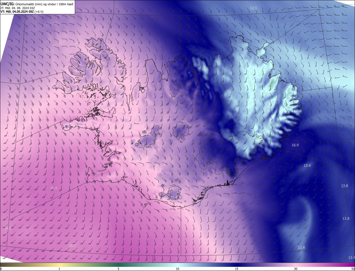Screen dimensions: 355x271
Task: Click the map value label "23.4"
Action: coord(174,197)
